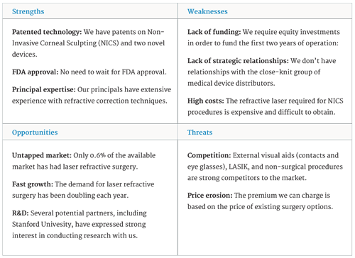Click the 'FDA approval:' bold label
Screen dimensions: 355x258
point(35,72)
